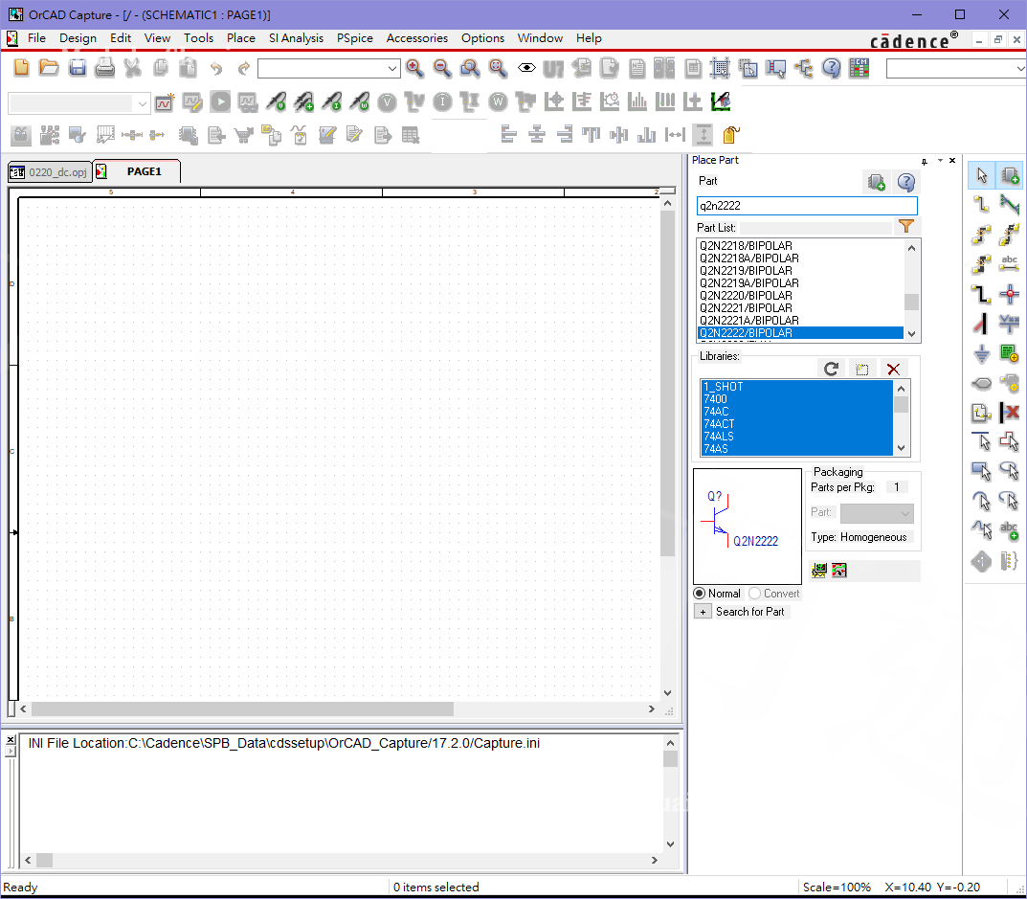1027x899 pixels.
Task: Select the Place Ground tool
Action: coord(981,354)
